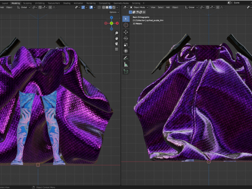
Task: Open Object Mode dropdown
Action: pos(139,7)
